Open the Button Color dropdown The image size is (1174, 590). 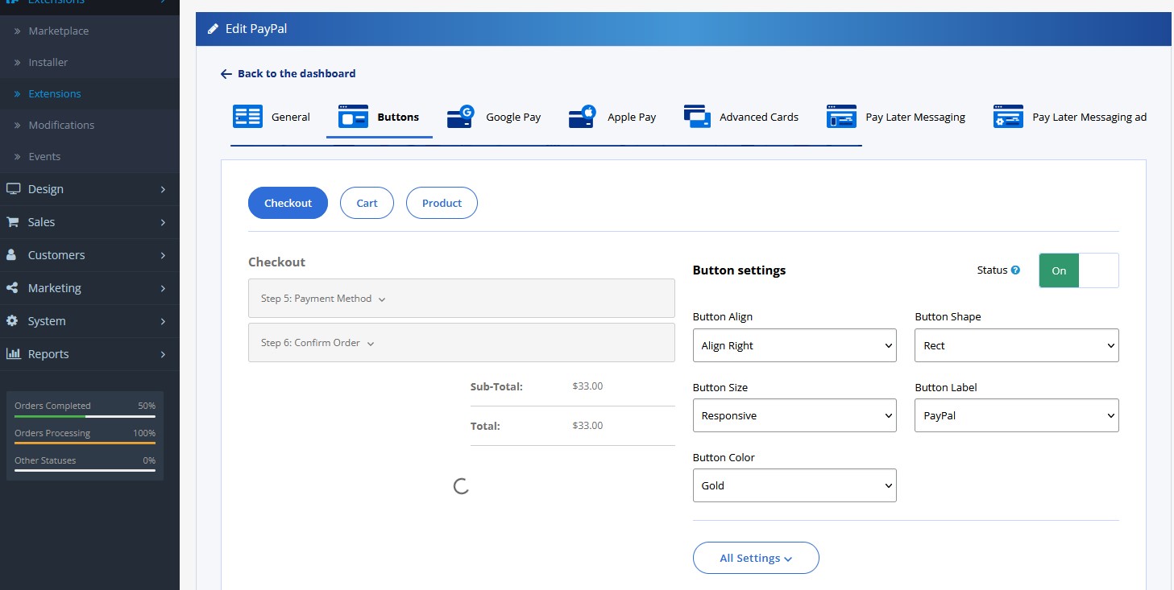click(794, 485)
